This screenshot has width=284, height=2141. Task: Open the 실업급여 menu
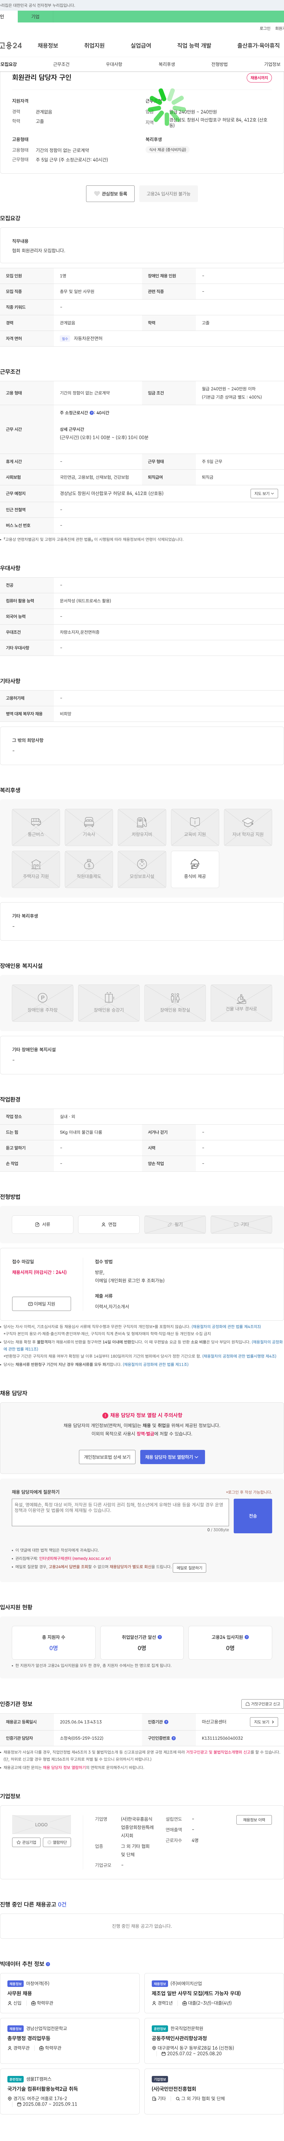click(141, 46)
